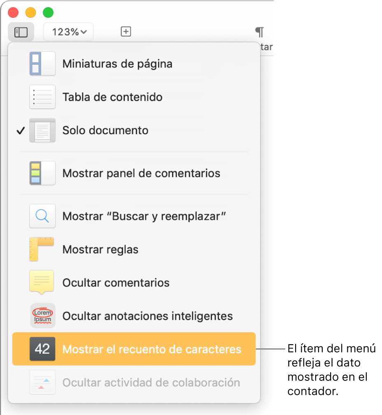Click the orange ruler icon

click(x=42, y=249)
